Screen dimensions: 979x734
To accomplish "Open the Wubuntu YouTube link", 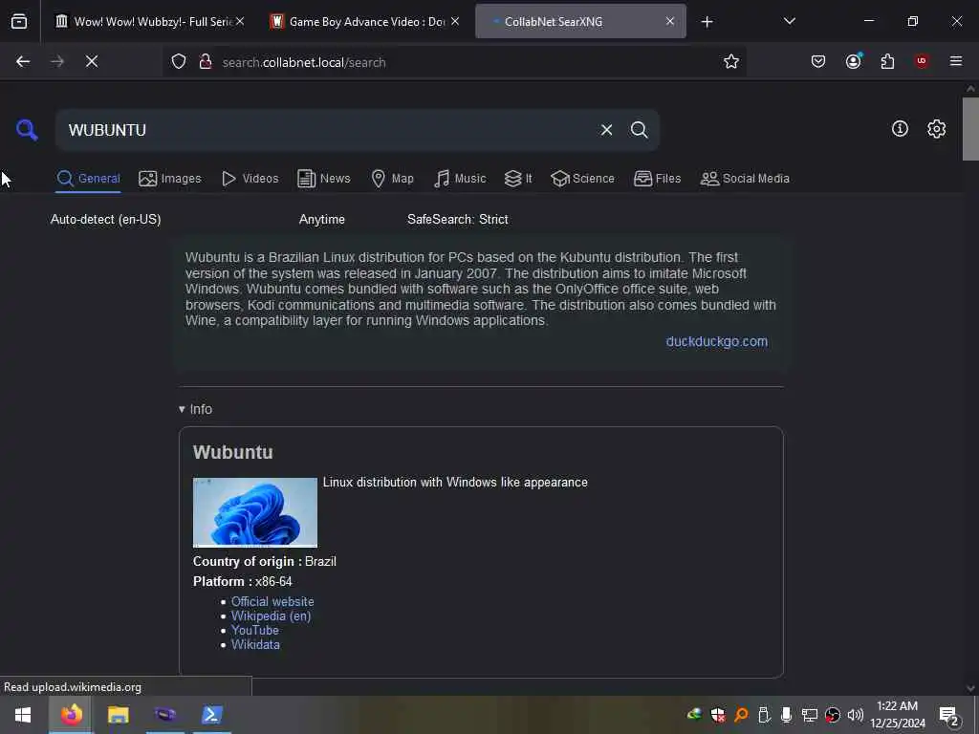I will click(254, 631).
